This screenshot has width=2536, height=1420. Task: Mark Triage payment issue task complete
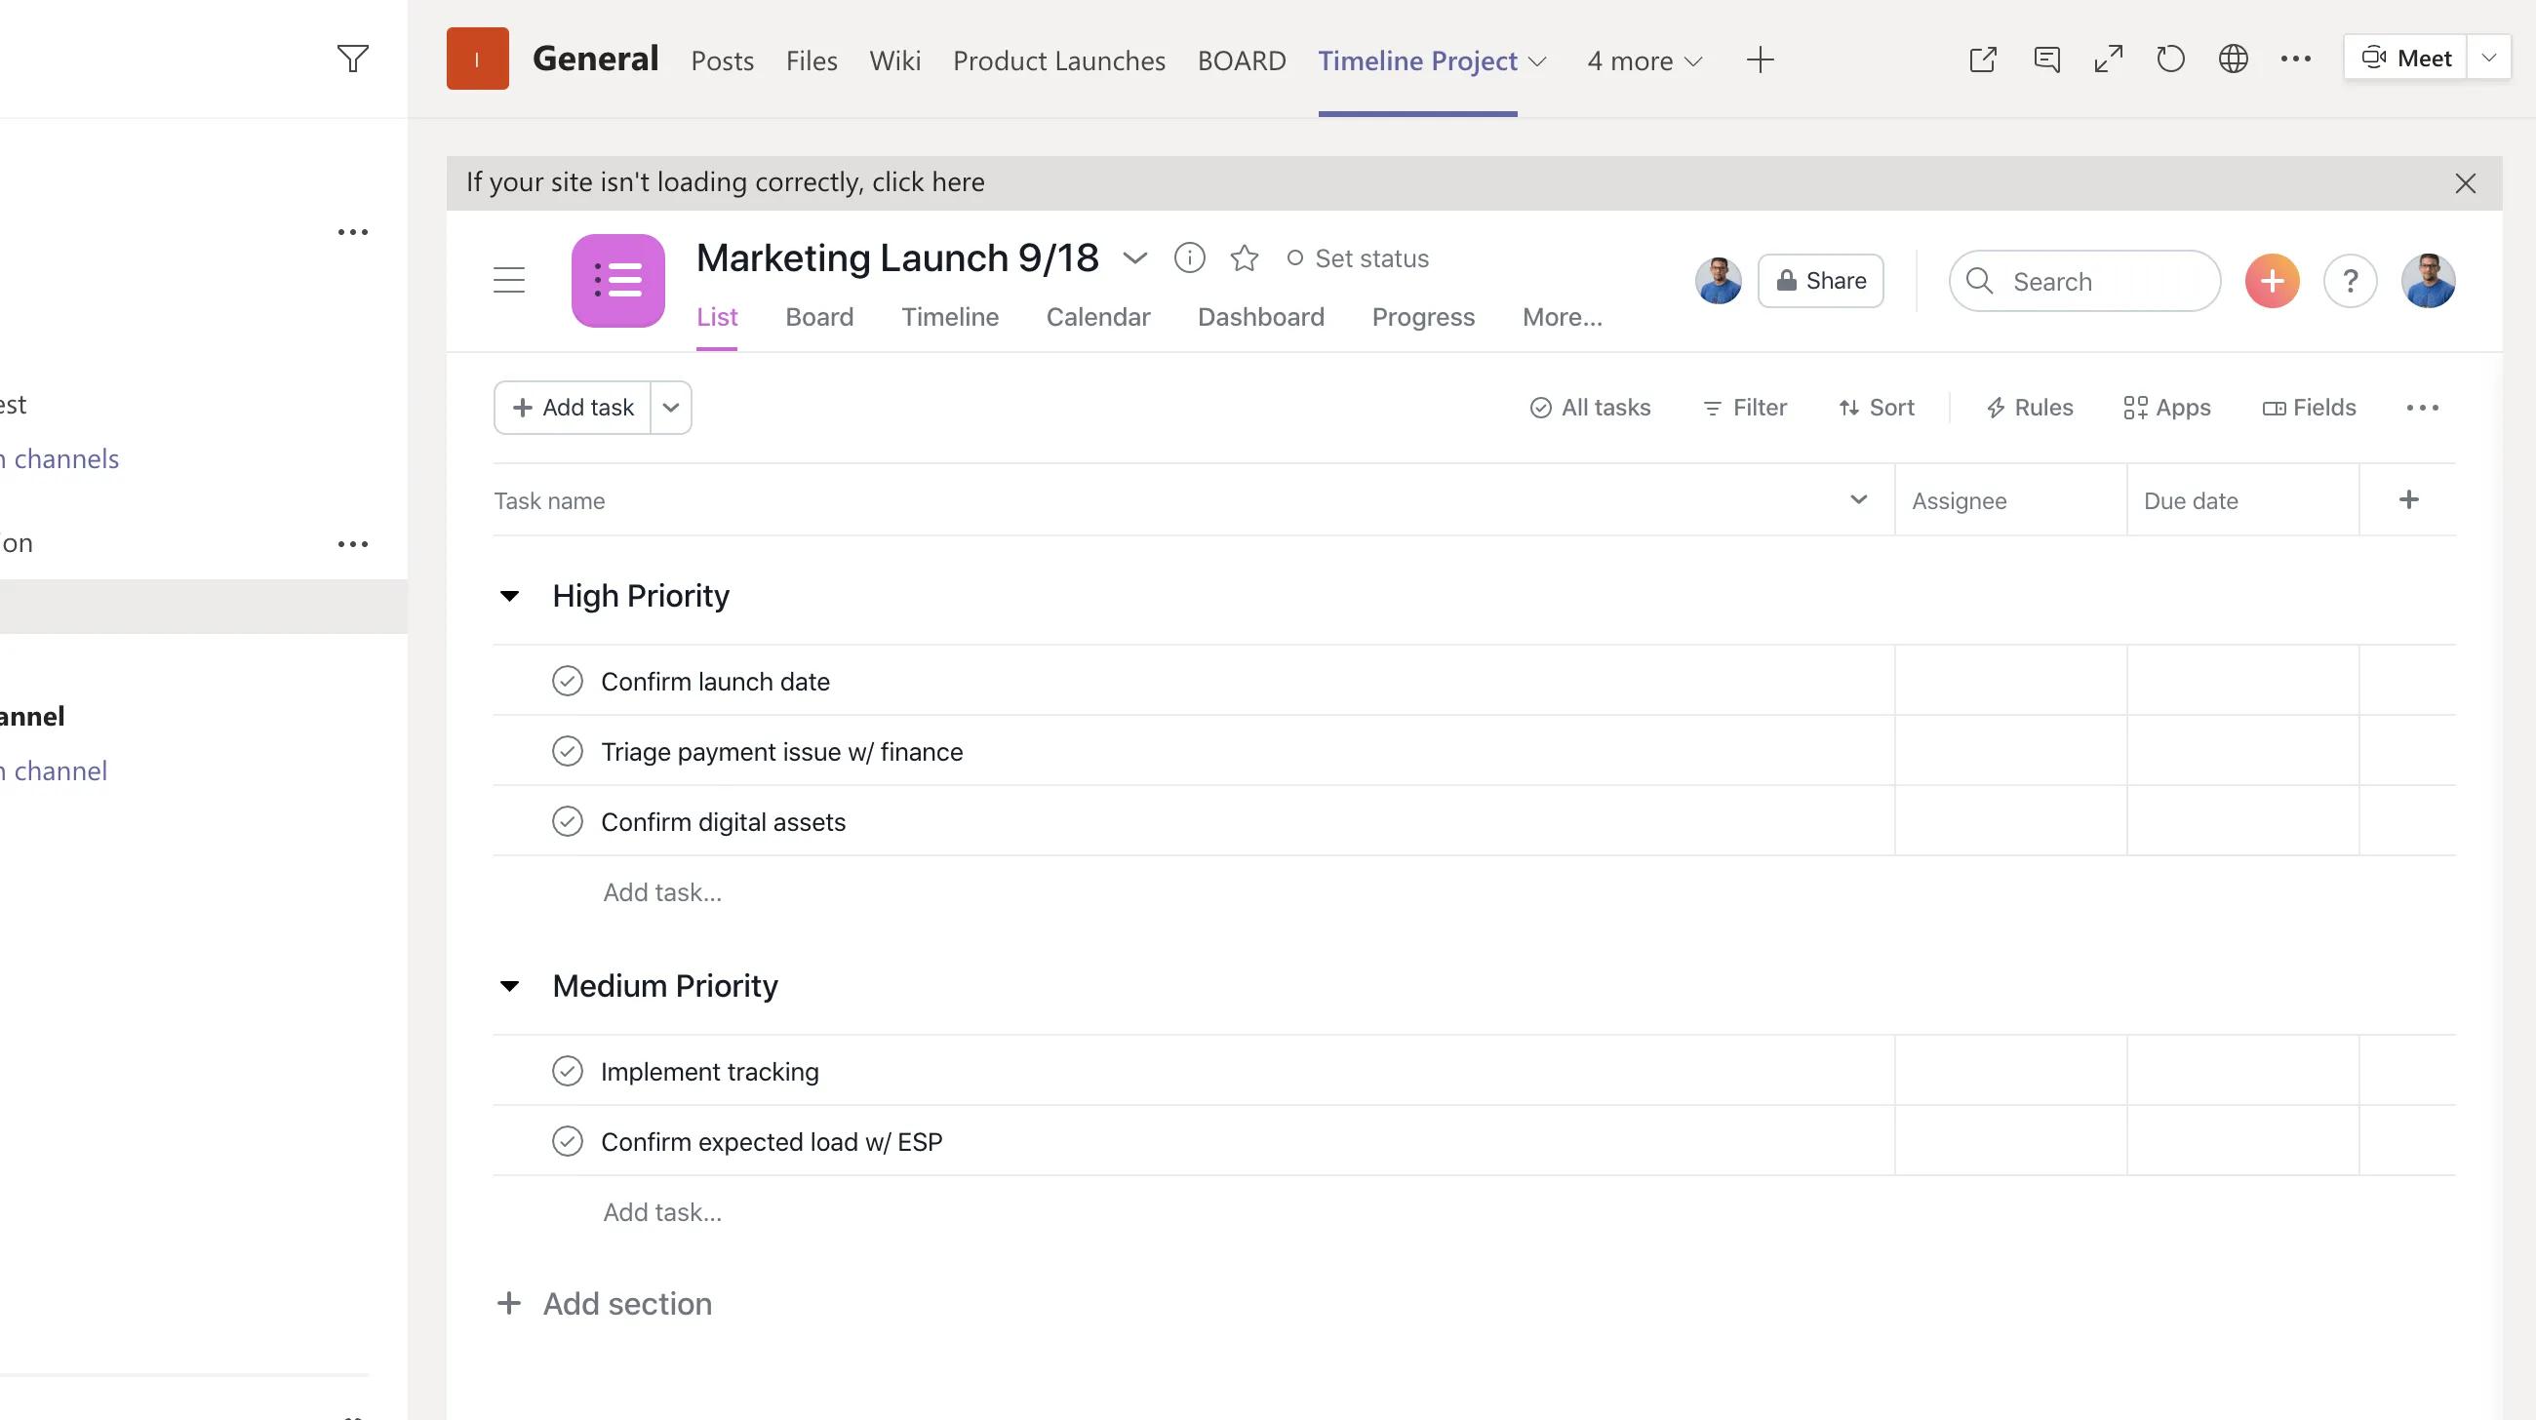(x=568, y=751)
